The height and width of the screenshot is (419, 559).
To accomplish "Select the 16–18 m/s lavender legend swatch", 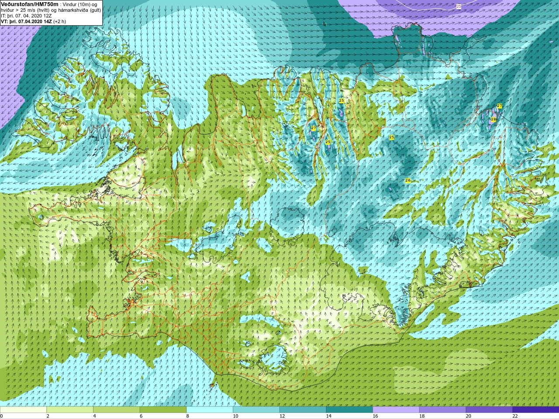I will pos(396,410).
